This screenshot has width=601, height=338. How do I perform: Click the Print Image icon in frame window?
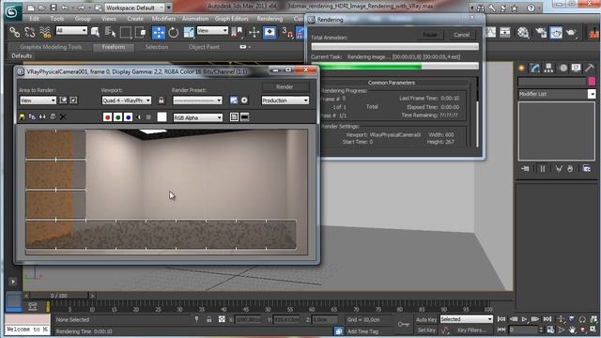pos(53,116)
